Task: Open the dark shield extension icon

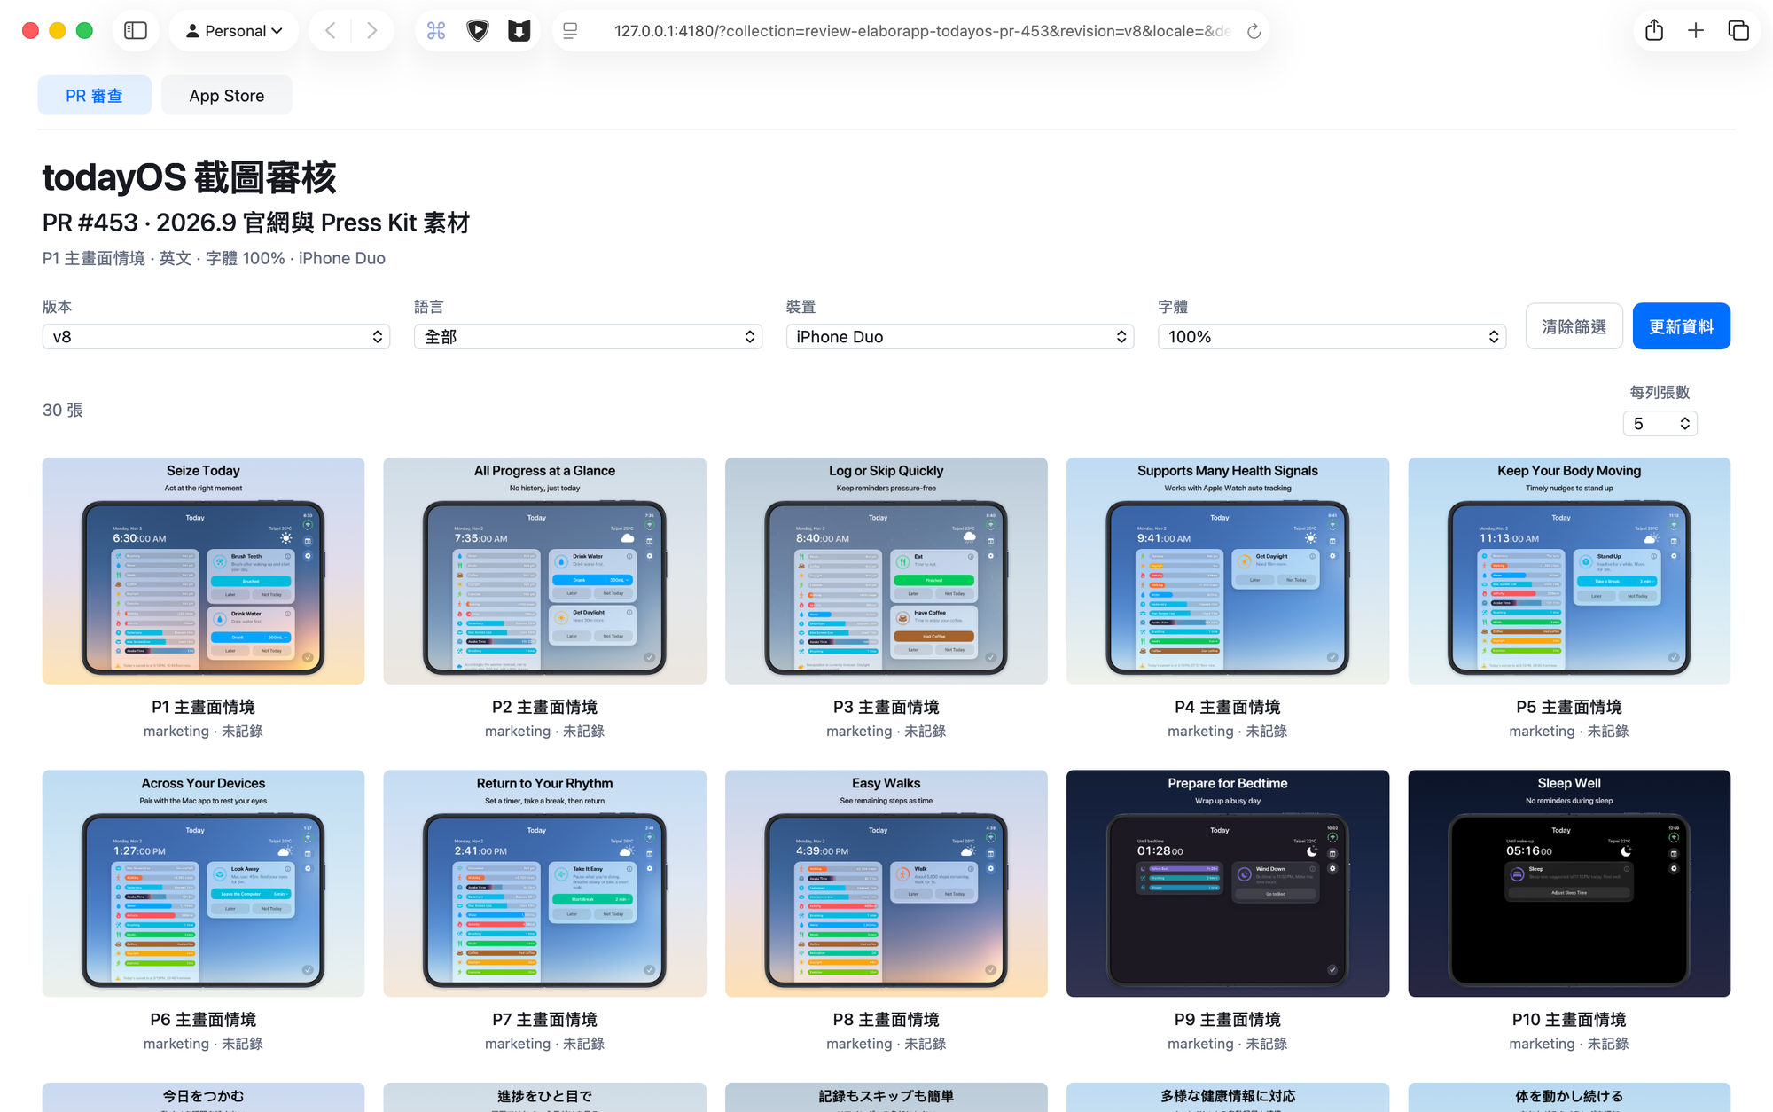Action: (x=519, y=31)
